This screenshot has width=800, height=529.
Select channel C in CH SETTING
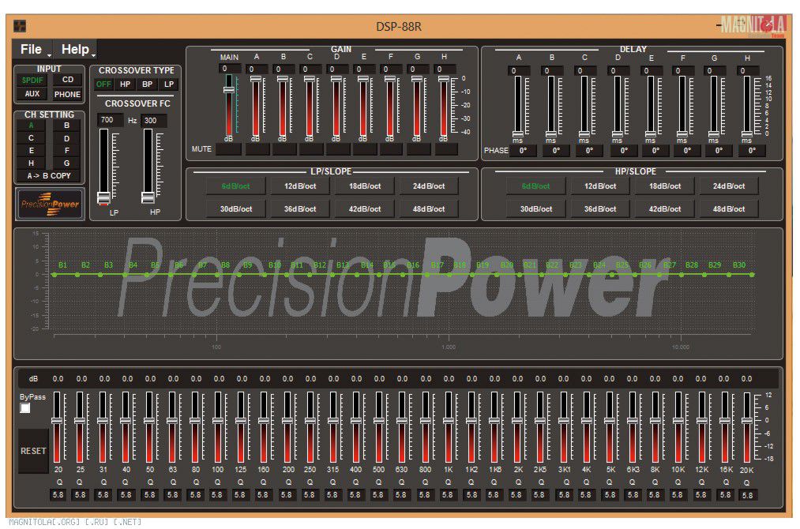pos(31,138)
